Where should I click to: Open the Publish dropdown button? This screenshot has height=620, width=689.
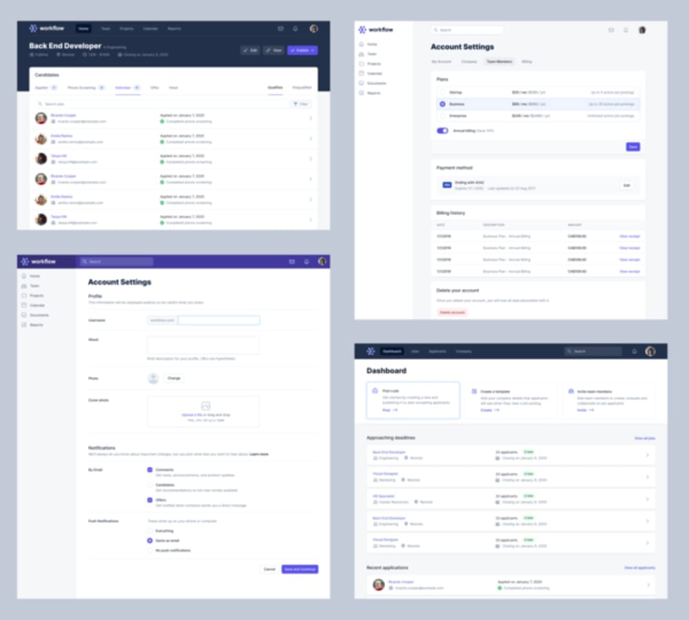tap(302, 50)
